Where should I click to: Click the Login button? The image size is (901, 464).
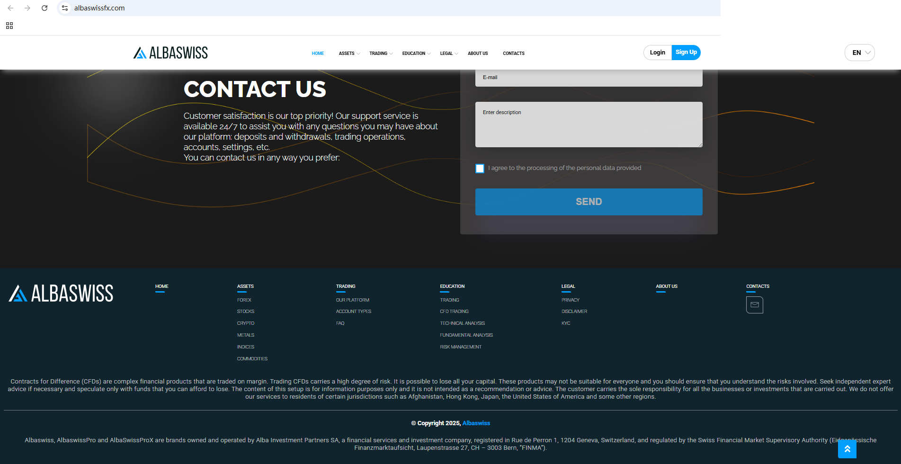click(658, 53)
